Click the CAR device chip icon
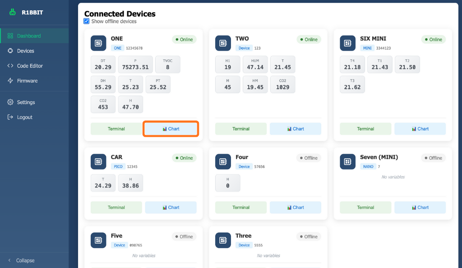 coord(98,162)
